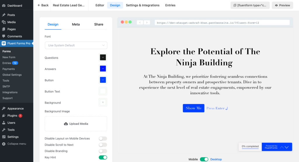
Task: Open Support in sidebar
Action: click(7, 98)
